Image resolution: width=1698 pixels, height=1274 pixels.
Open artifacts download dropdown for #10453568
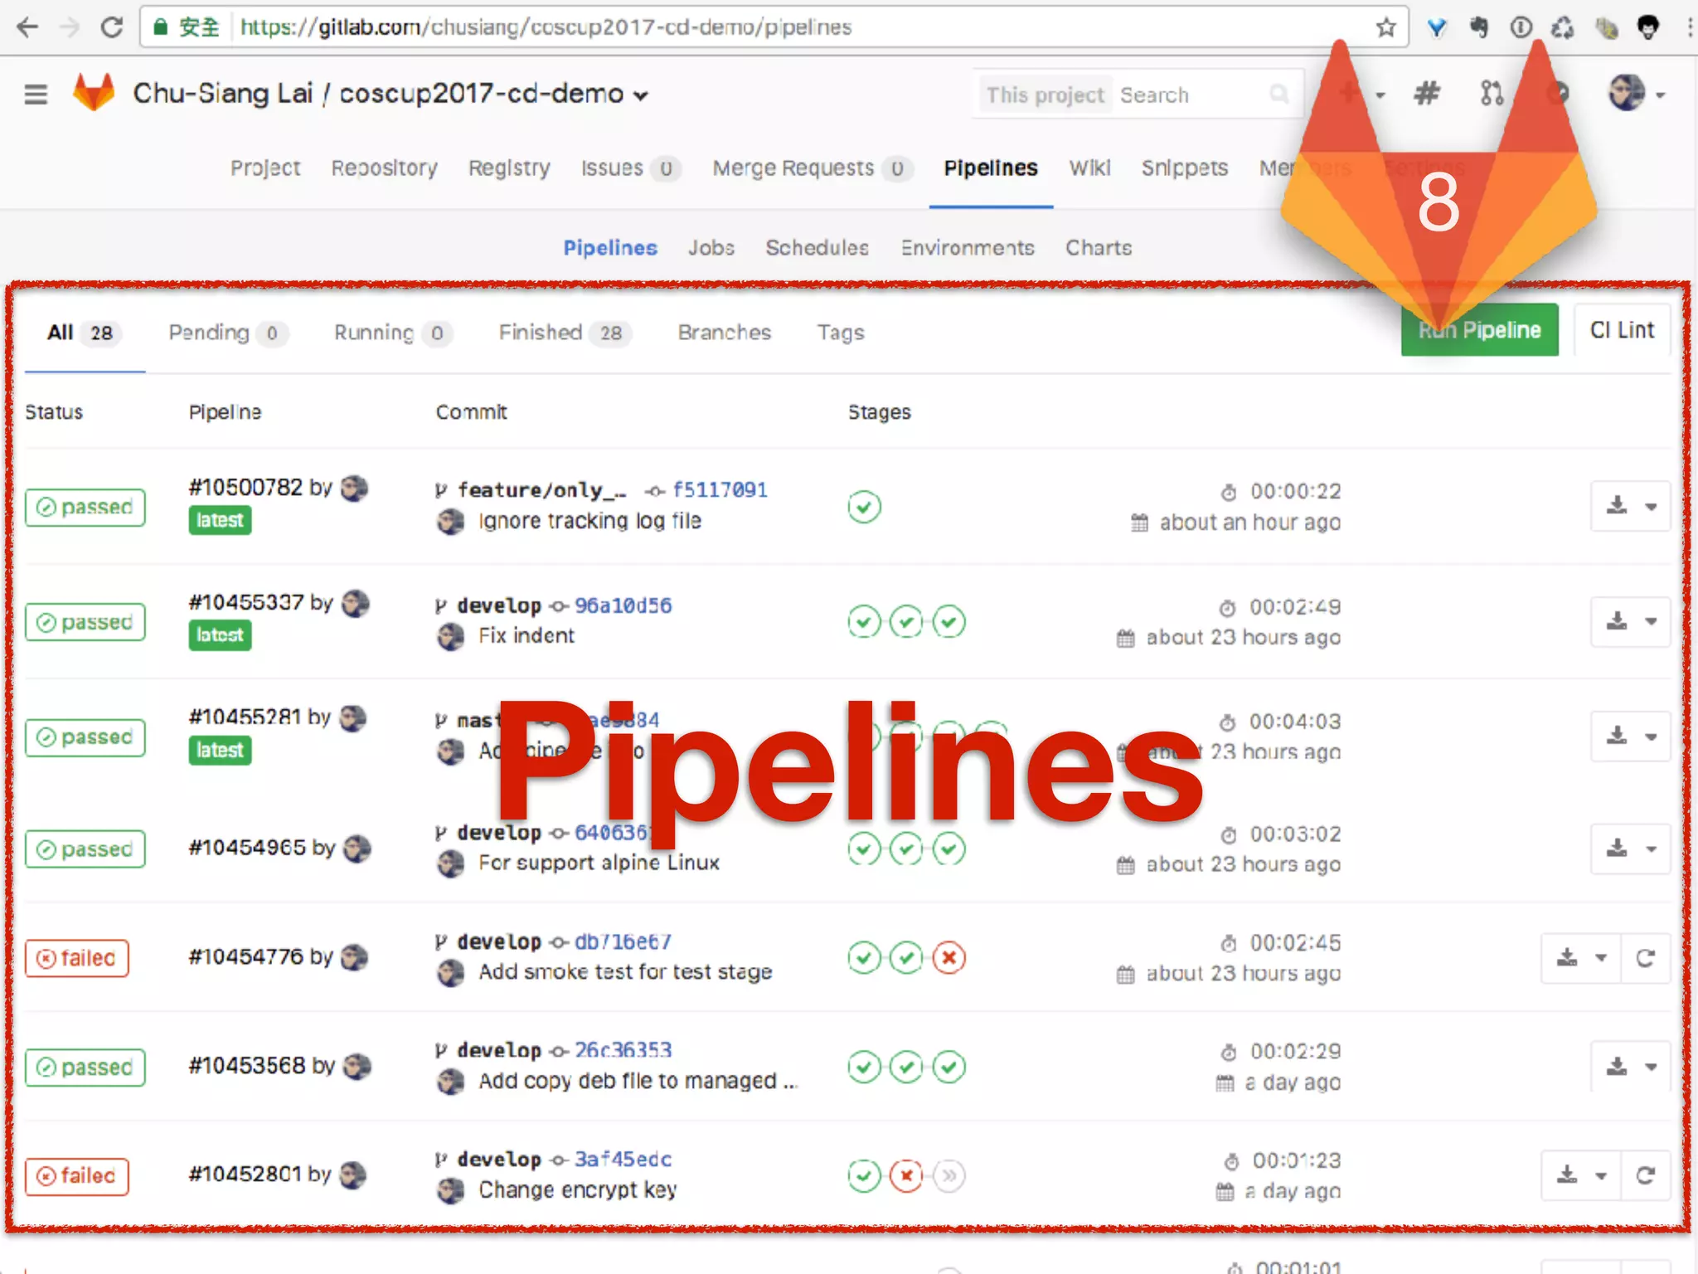point(1630,1067)
